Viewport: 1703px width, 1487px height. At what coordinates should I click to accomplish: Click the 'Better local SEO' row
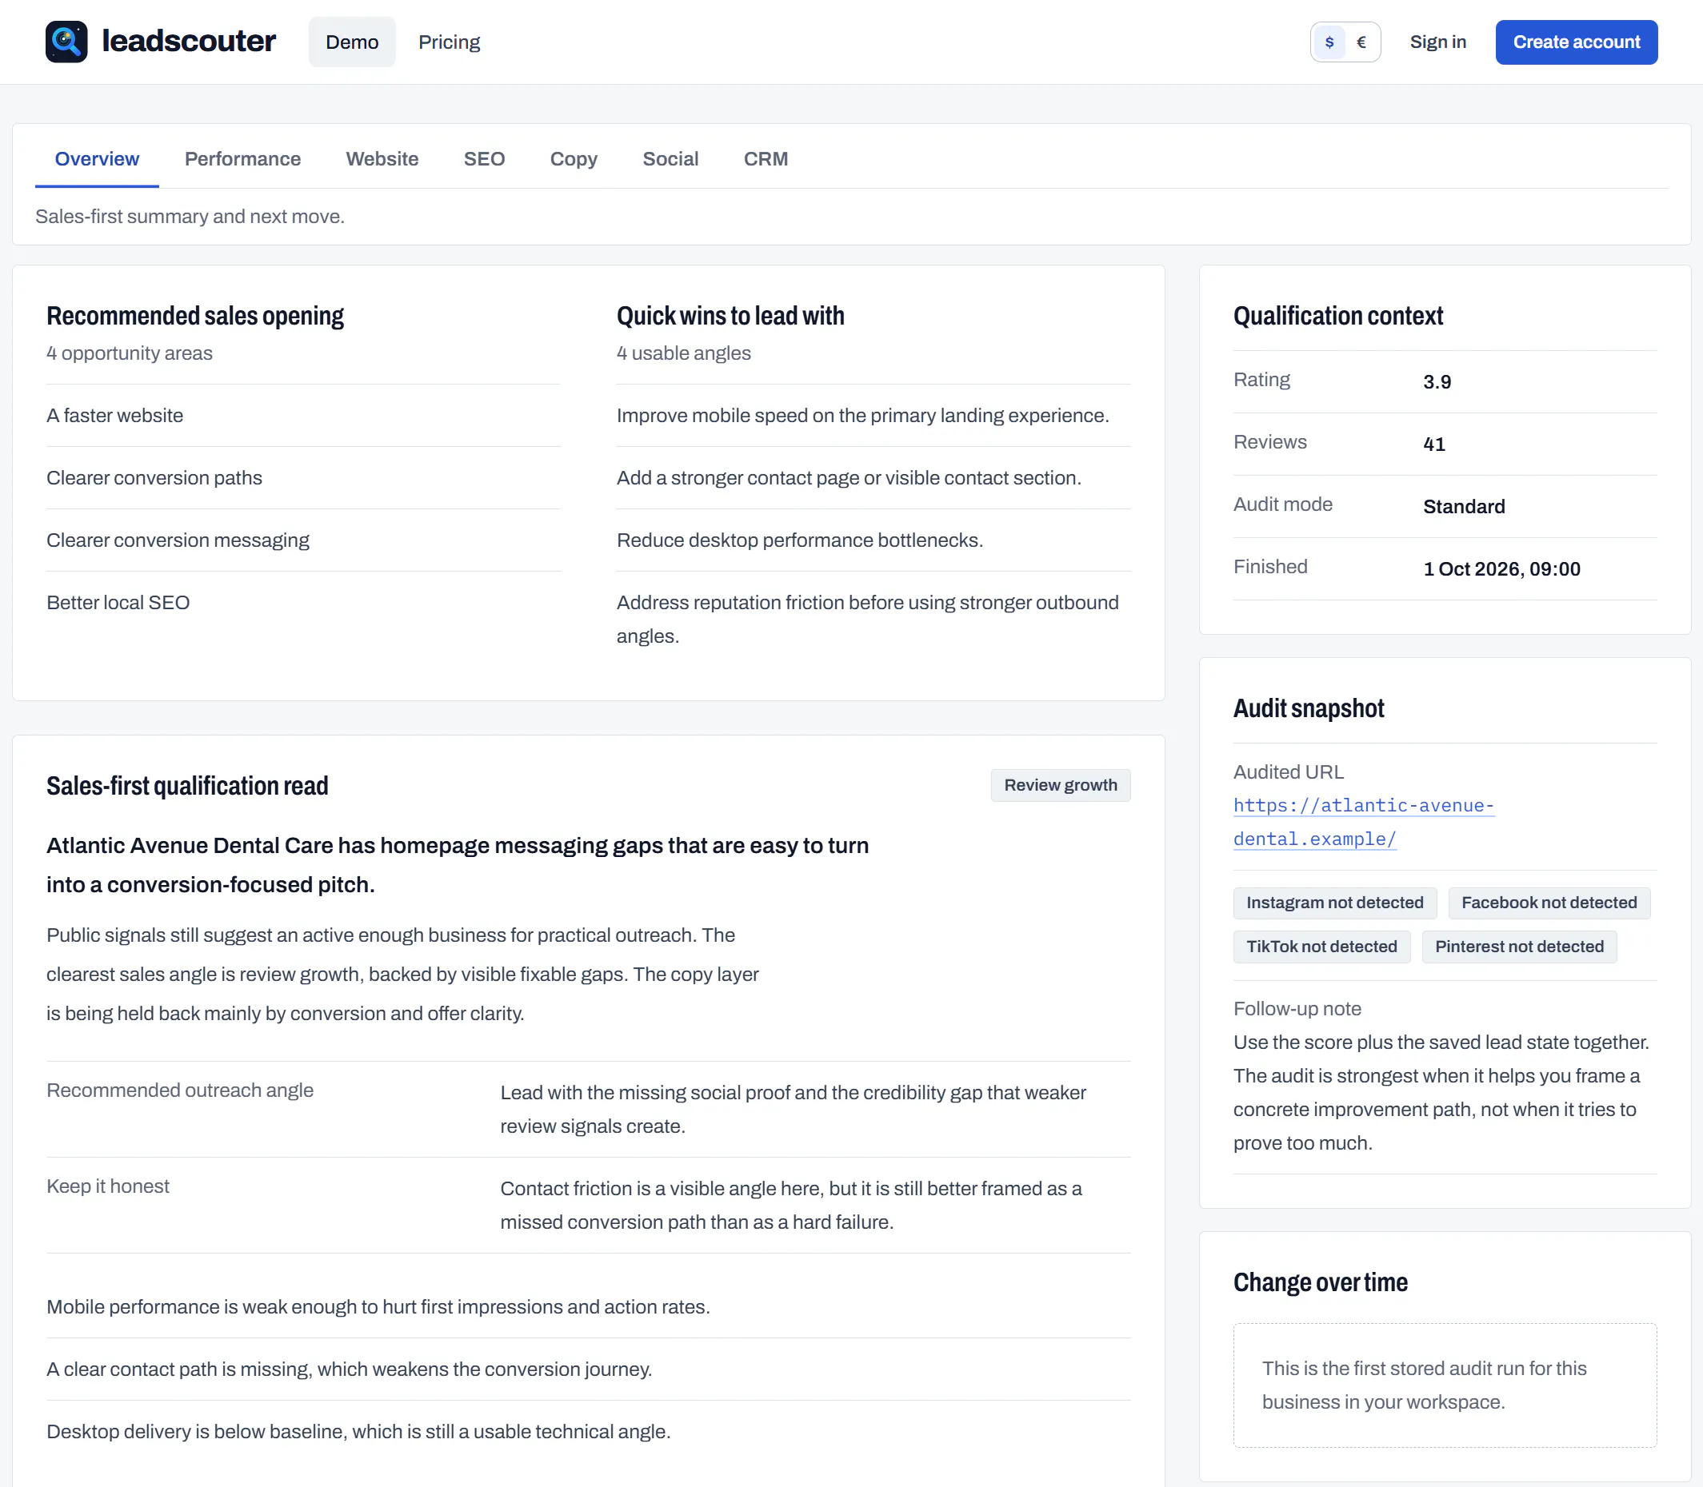click(303, 603)
